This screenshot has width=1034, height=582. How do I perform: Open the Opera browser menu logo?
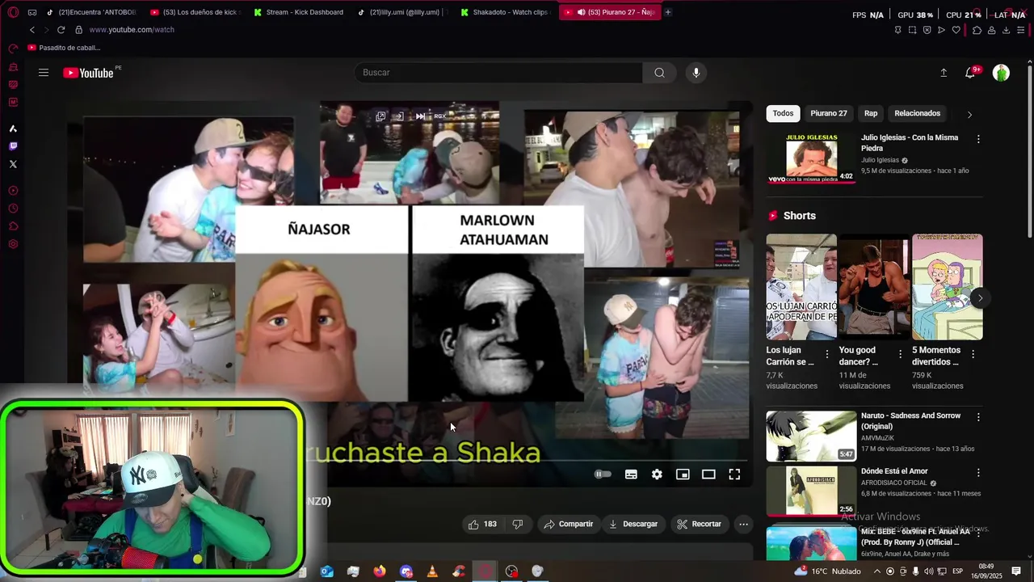pos(13,12)
